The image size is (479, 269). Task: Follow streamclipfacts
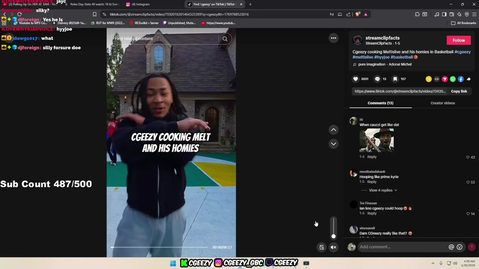point(458,40)
